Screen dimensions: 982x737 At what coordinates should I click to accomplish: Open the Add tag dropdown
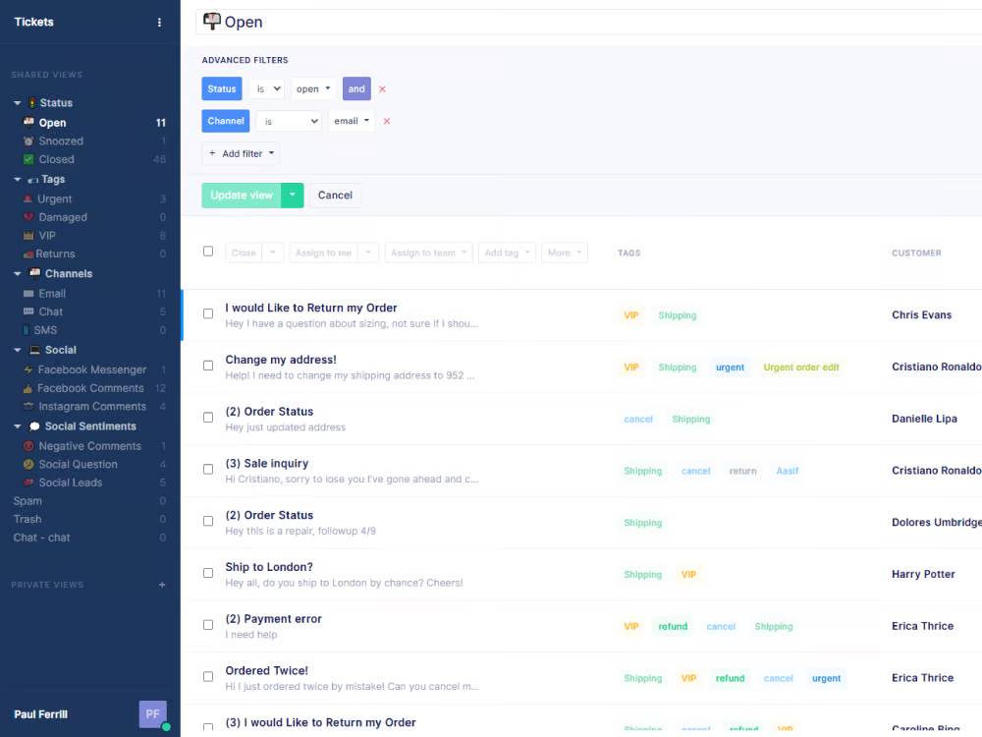click(507, 253)
